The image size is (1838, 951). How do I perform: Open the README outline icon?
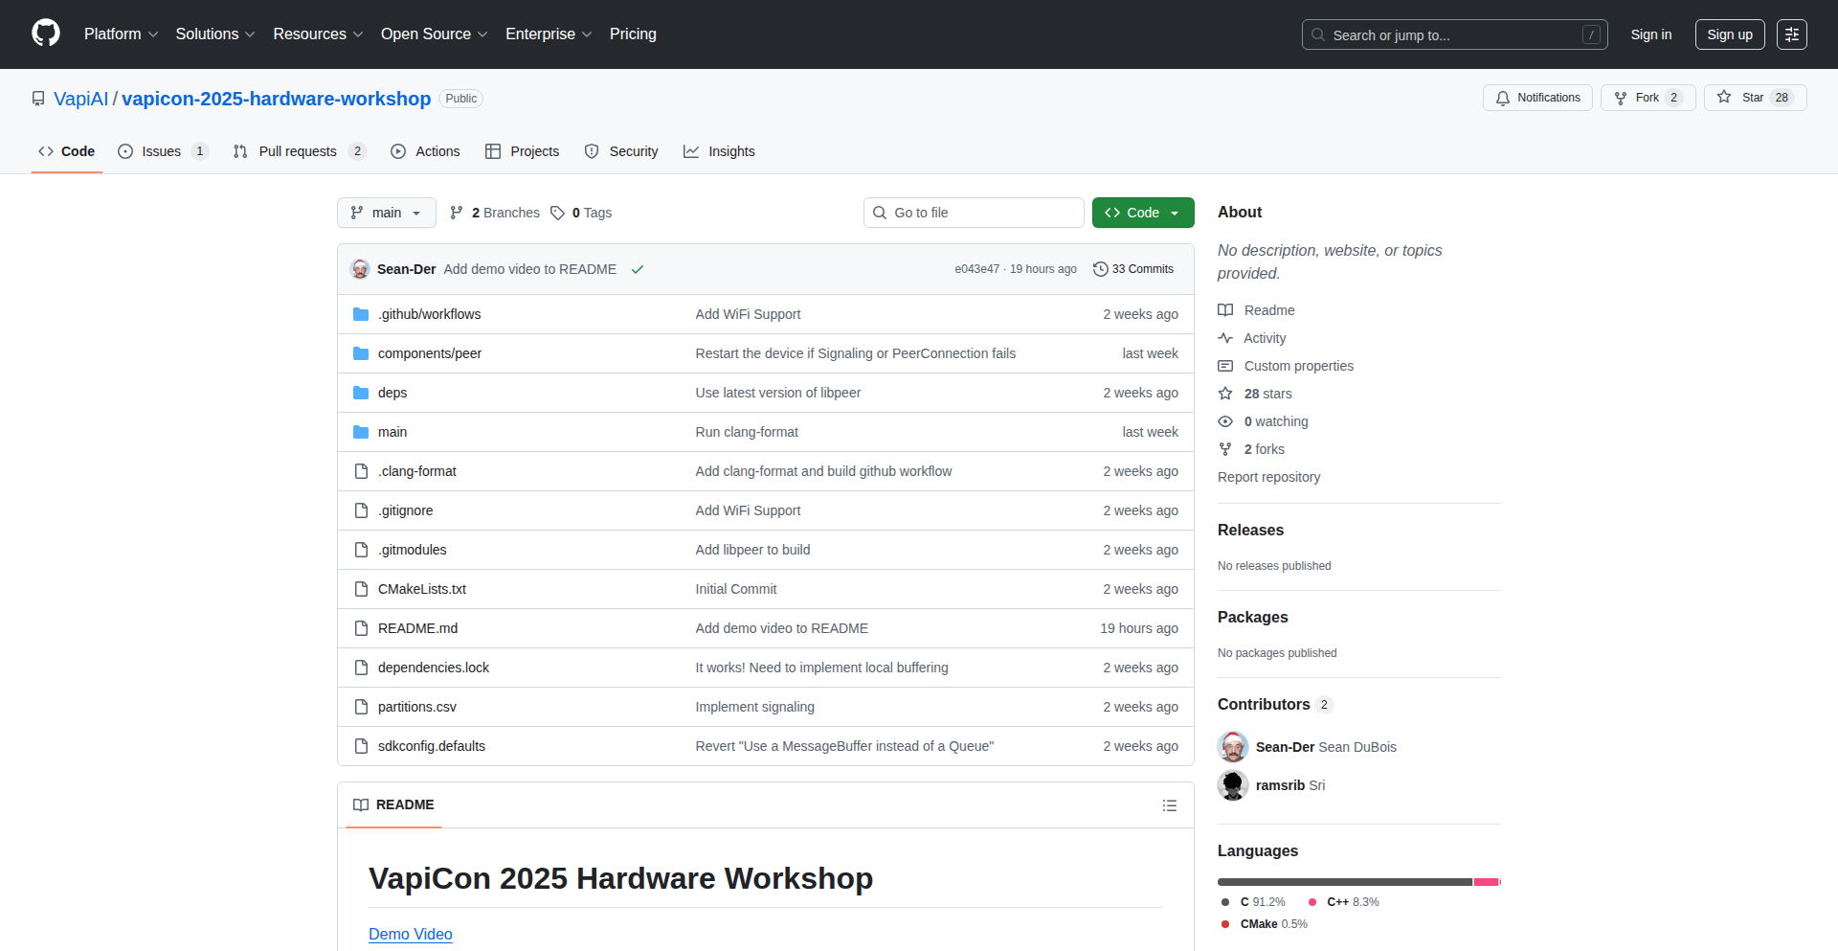pos(1169,805)
